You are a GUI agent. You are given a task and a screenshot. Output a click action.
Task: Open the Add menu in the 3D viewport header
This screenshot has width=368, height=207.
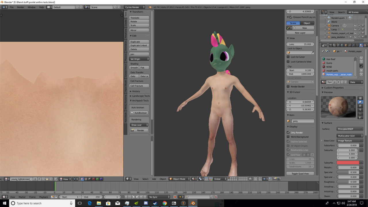(x=154, y=179)
